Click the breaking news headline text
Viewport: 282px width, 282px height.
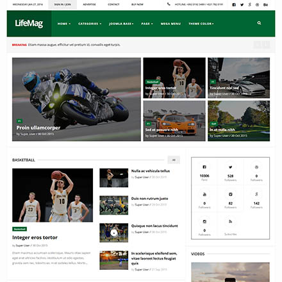point(74,45)
